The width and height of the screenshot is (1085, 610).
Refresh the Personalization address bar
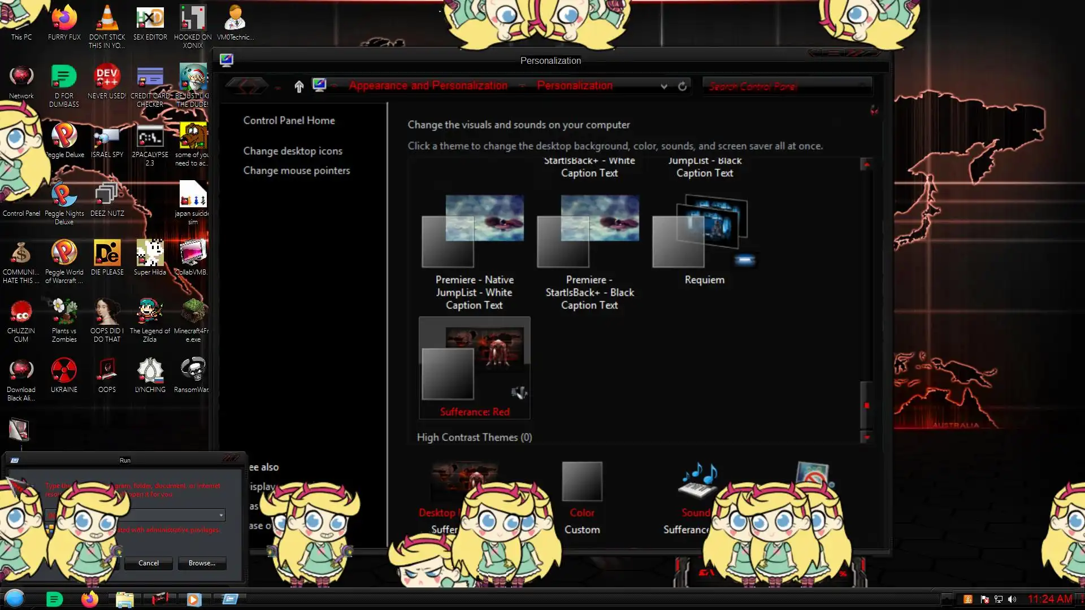pyautogui.click(x=682, y=86)
